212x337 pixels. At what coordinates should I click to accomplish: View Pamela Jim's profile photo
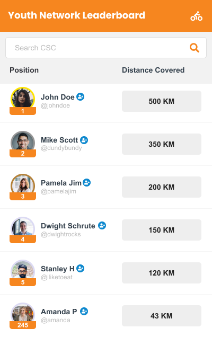point(23,183)
